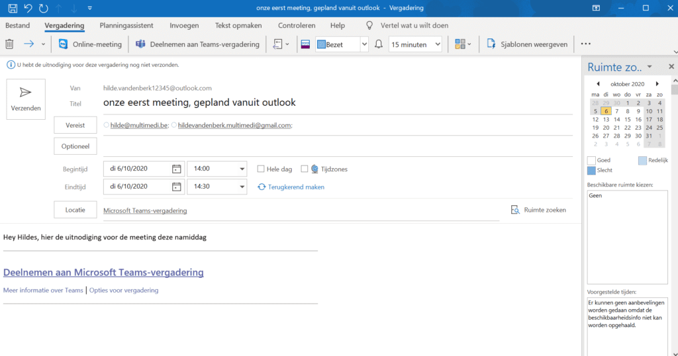The image size is (678, 356).
Task: Click Terugkerend maken link
Action: (x=291, y=187)
